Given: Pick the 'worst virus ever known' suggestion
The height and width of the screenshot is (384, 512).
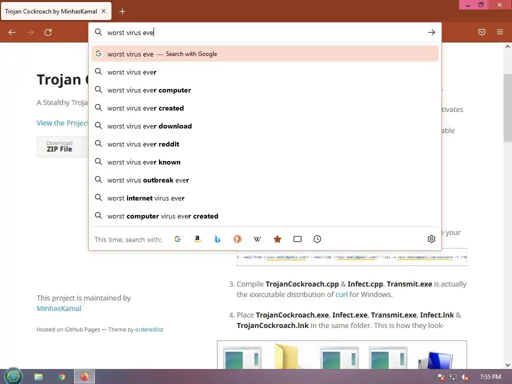Looking at the screenshot, I should (265, 162).
